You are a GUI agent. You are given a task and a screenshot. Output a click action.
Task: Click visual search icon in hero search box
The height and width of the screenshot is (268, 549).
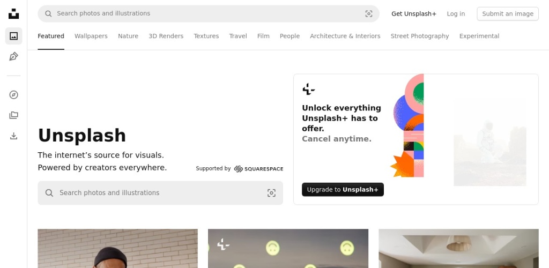coord(271,193)
